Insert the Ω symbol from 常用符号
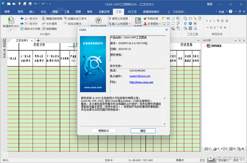 tap(211, 27)
